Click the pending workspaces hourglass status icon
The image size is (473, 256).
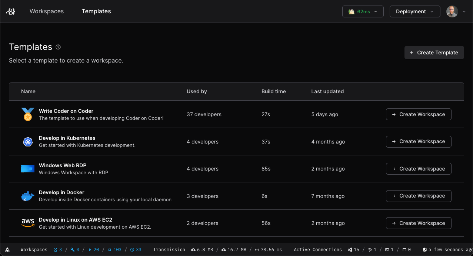[x=55, y=250]
